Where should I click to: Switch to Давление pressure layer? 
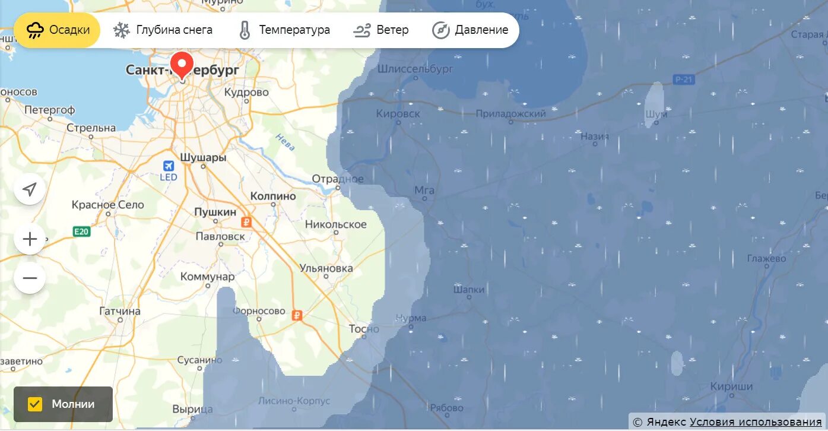470,30
